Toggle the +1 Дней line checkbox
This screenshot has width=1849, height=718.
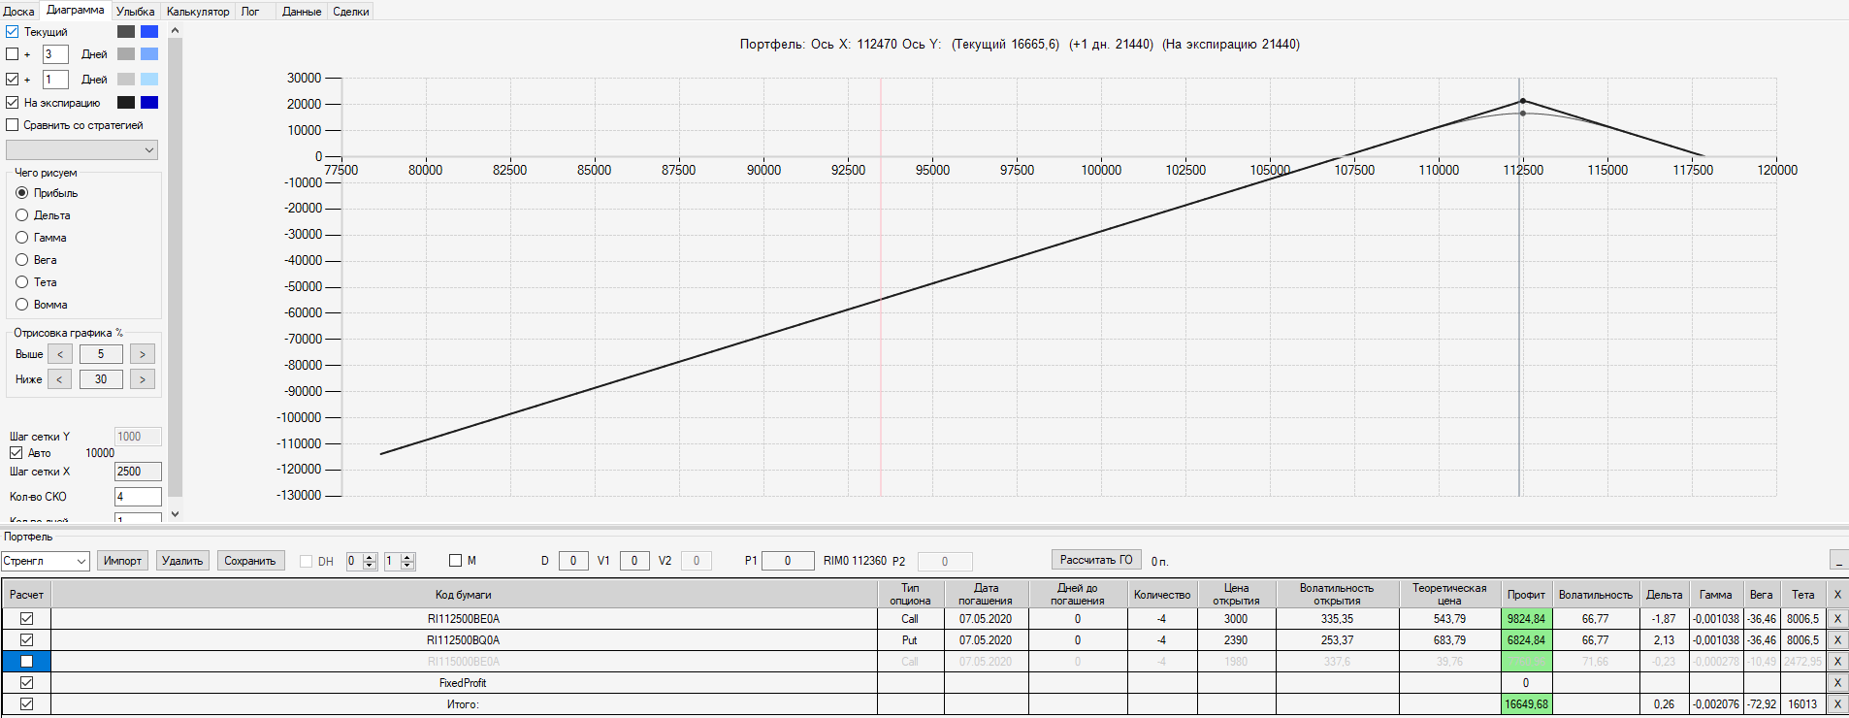13,80
